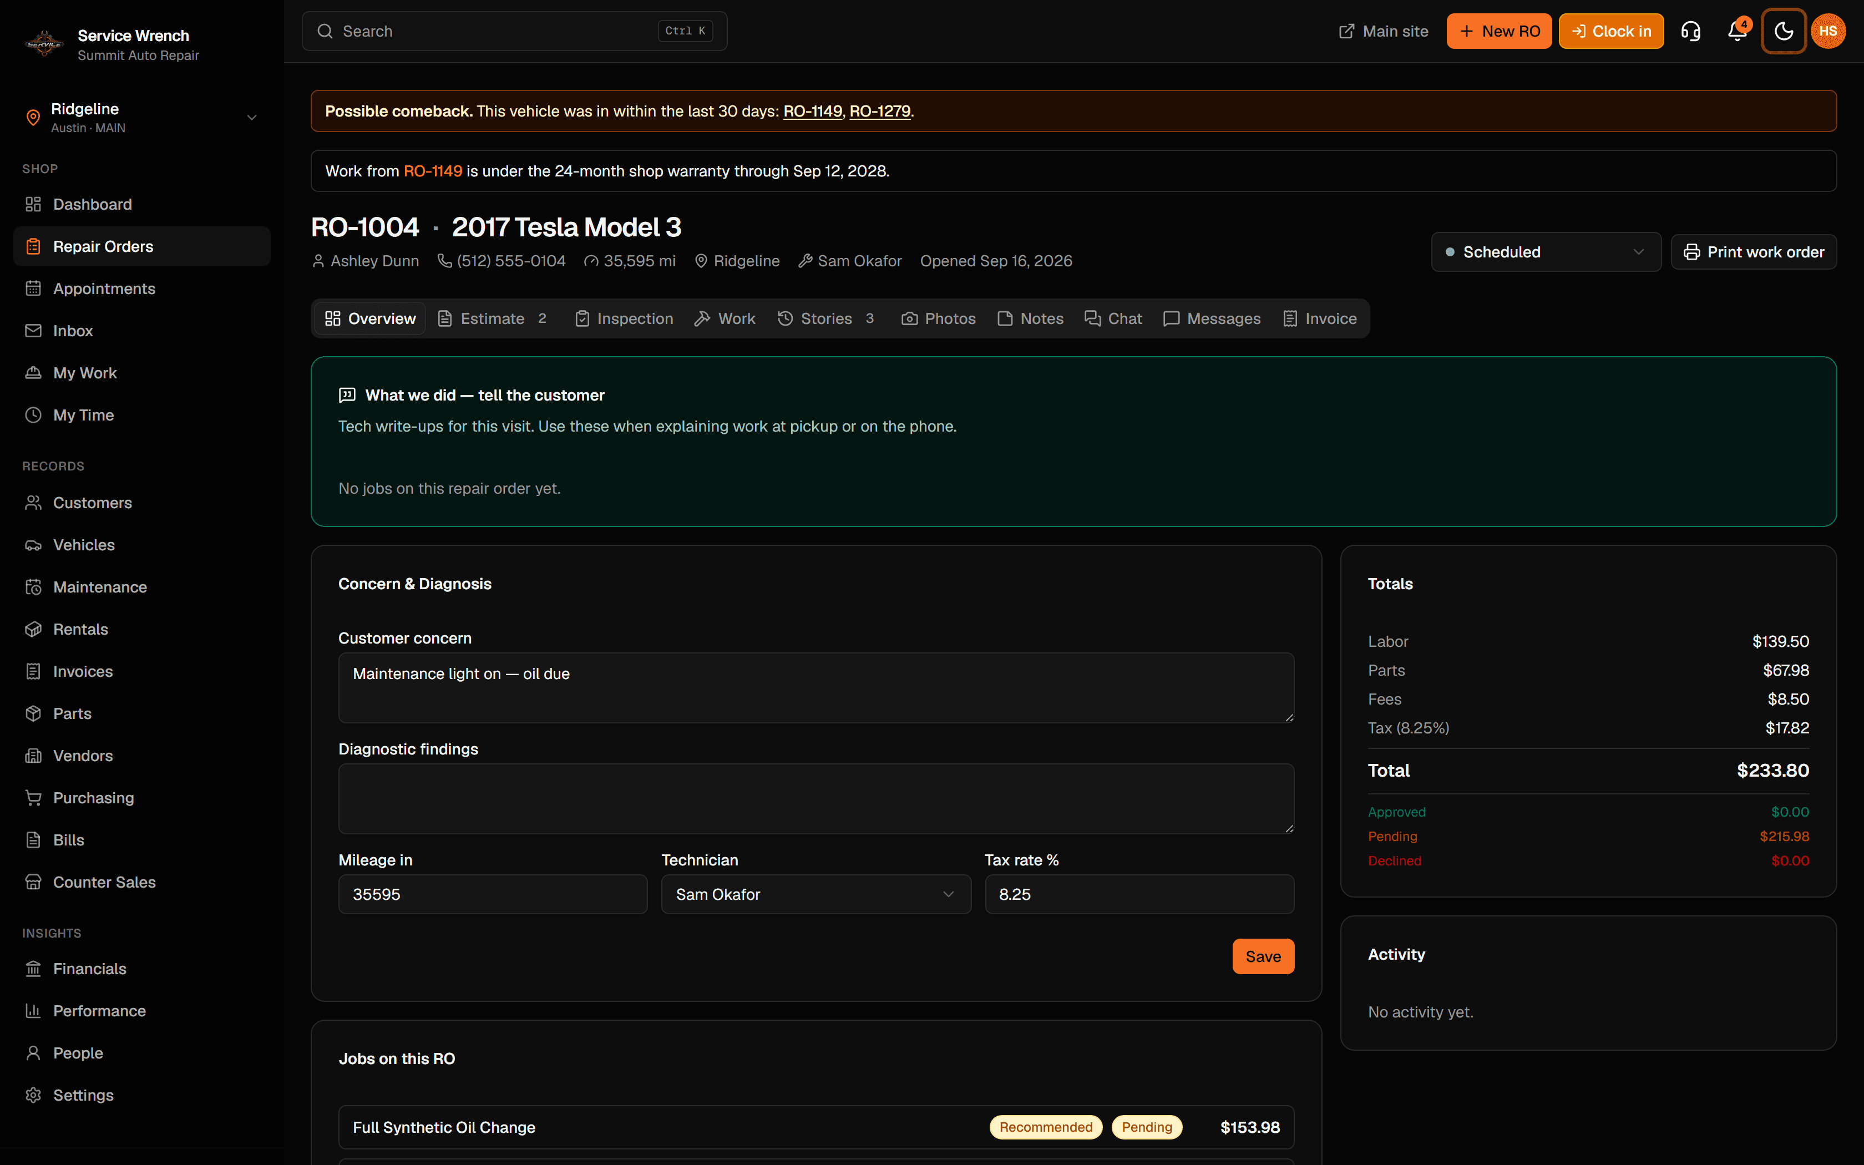1864x1165 pixels.
Task: Switch to the Overview tab
Action: [x=369, y=318]
